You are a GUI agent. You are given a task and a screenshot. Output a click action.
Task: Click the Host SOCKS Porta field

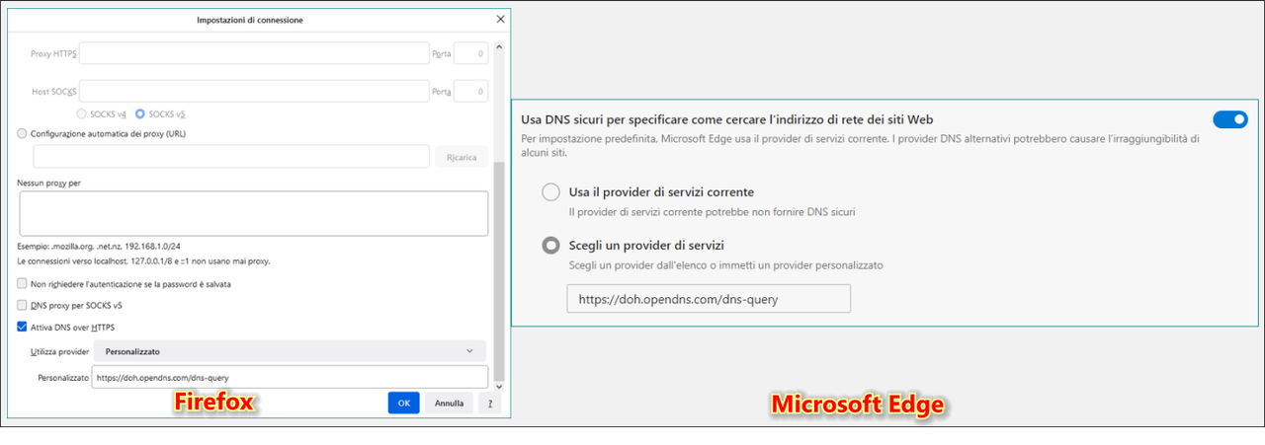pyautogui.click(x=470, y=91)
